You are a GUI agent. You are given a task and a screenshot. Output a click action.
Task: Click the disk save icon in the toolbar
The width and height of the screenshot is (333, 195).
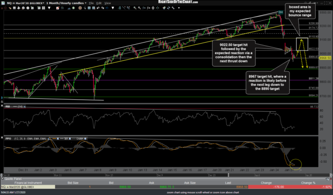[x=14, y=8]
